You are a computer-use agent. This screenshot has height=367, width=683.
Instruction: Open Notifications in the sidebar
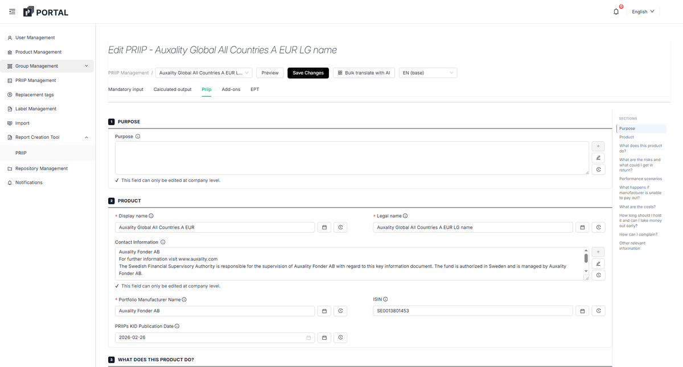pos(28,183)
